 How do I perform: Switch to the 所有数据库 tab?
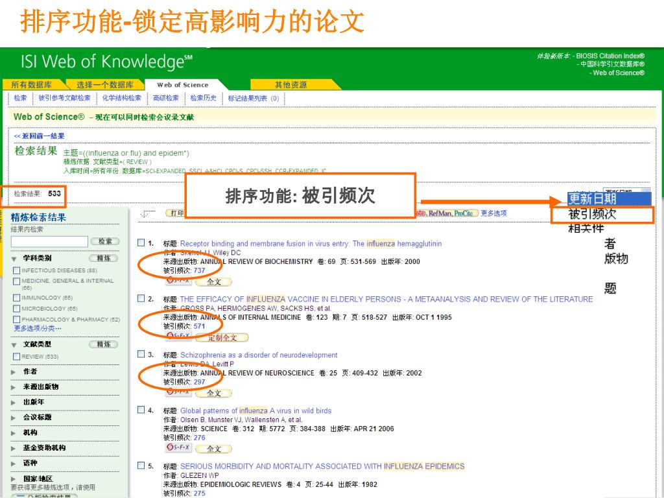32,85
